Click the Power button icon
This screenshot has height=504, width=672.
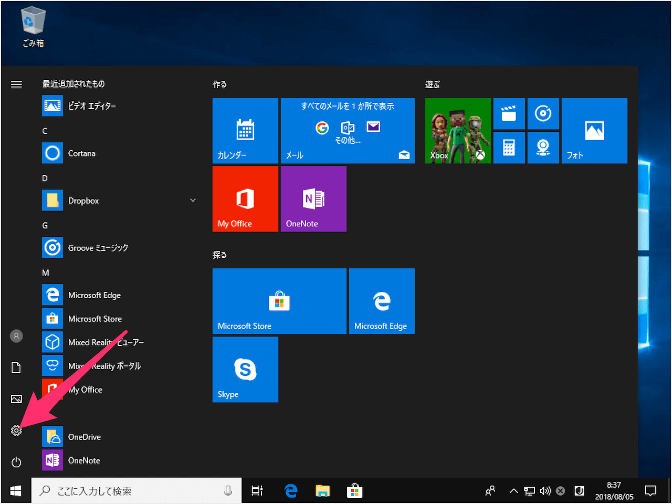point(16,462)
